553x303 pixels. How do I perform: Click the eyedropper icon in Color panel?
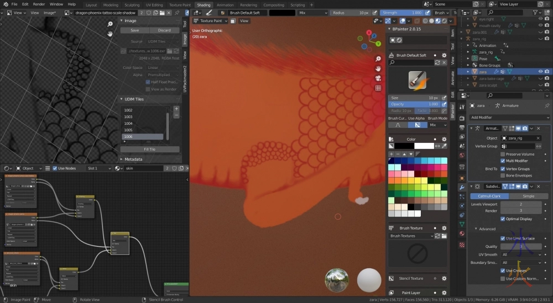click(x=445, y=146)
